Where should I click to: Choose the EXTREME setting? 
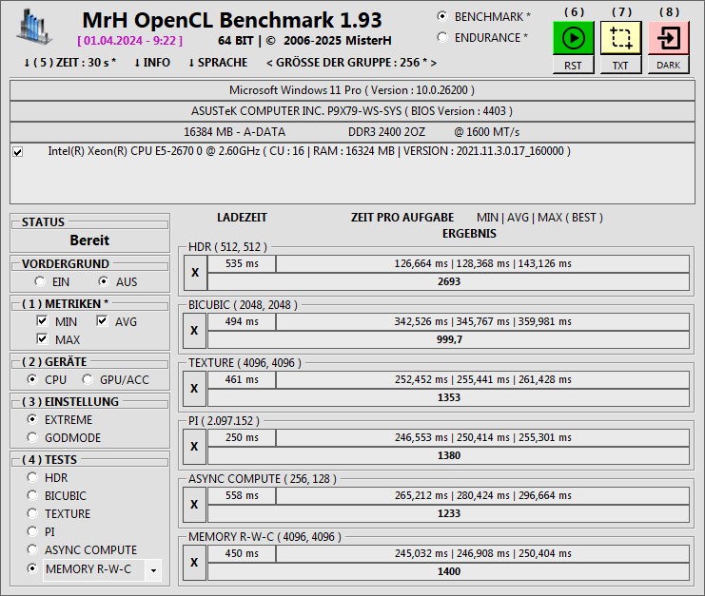pos(32,419)
